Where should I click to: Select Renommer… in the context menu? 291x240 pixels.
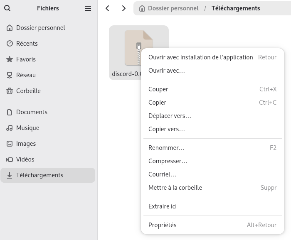pyautogui.click(x=166, y=148)
